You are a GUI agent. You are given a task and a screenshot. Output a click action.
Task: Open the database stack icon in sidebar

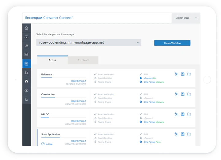click(x=26, y=55)
